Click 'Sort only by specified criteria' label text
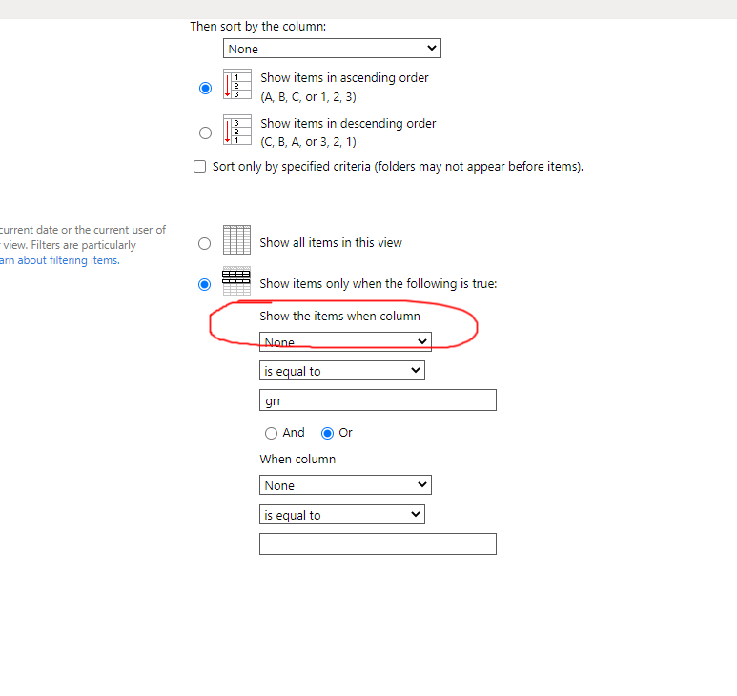The height and width of the screenshot is (696, 737). pos(398,166)
